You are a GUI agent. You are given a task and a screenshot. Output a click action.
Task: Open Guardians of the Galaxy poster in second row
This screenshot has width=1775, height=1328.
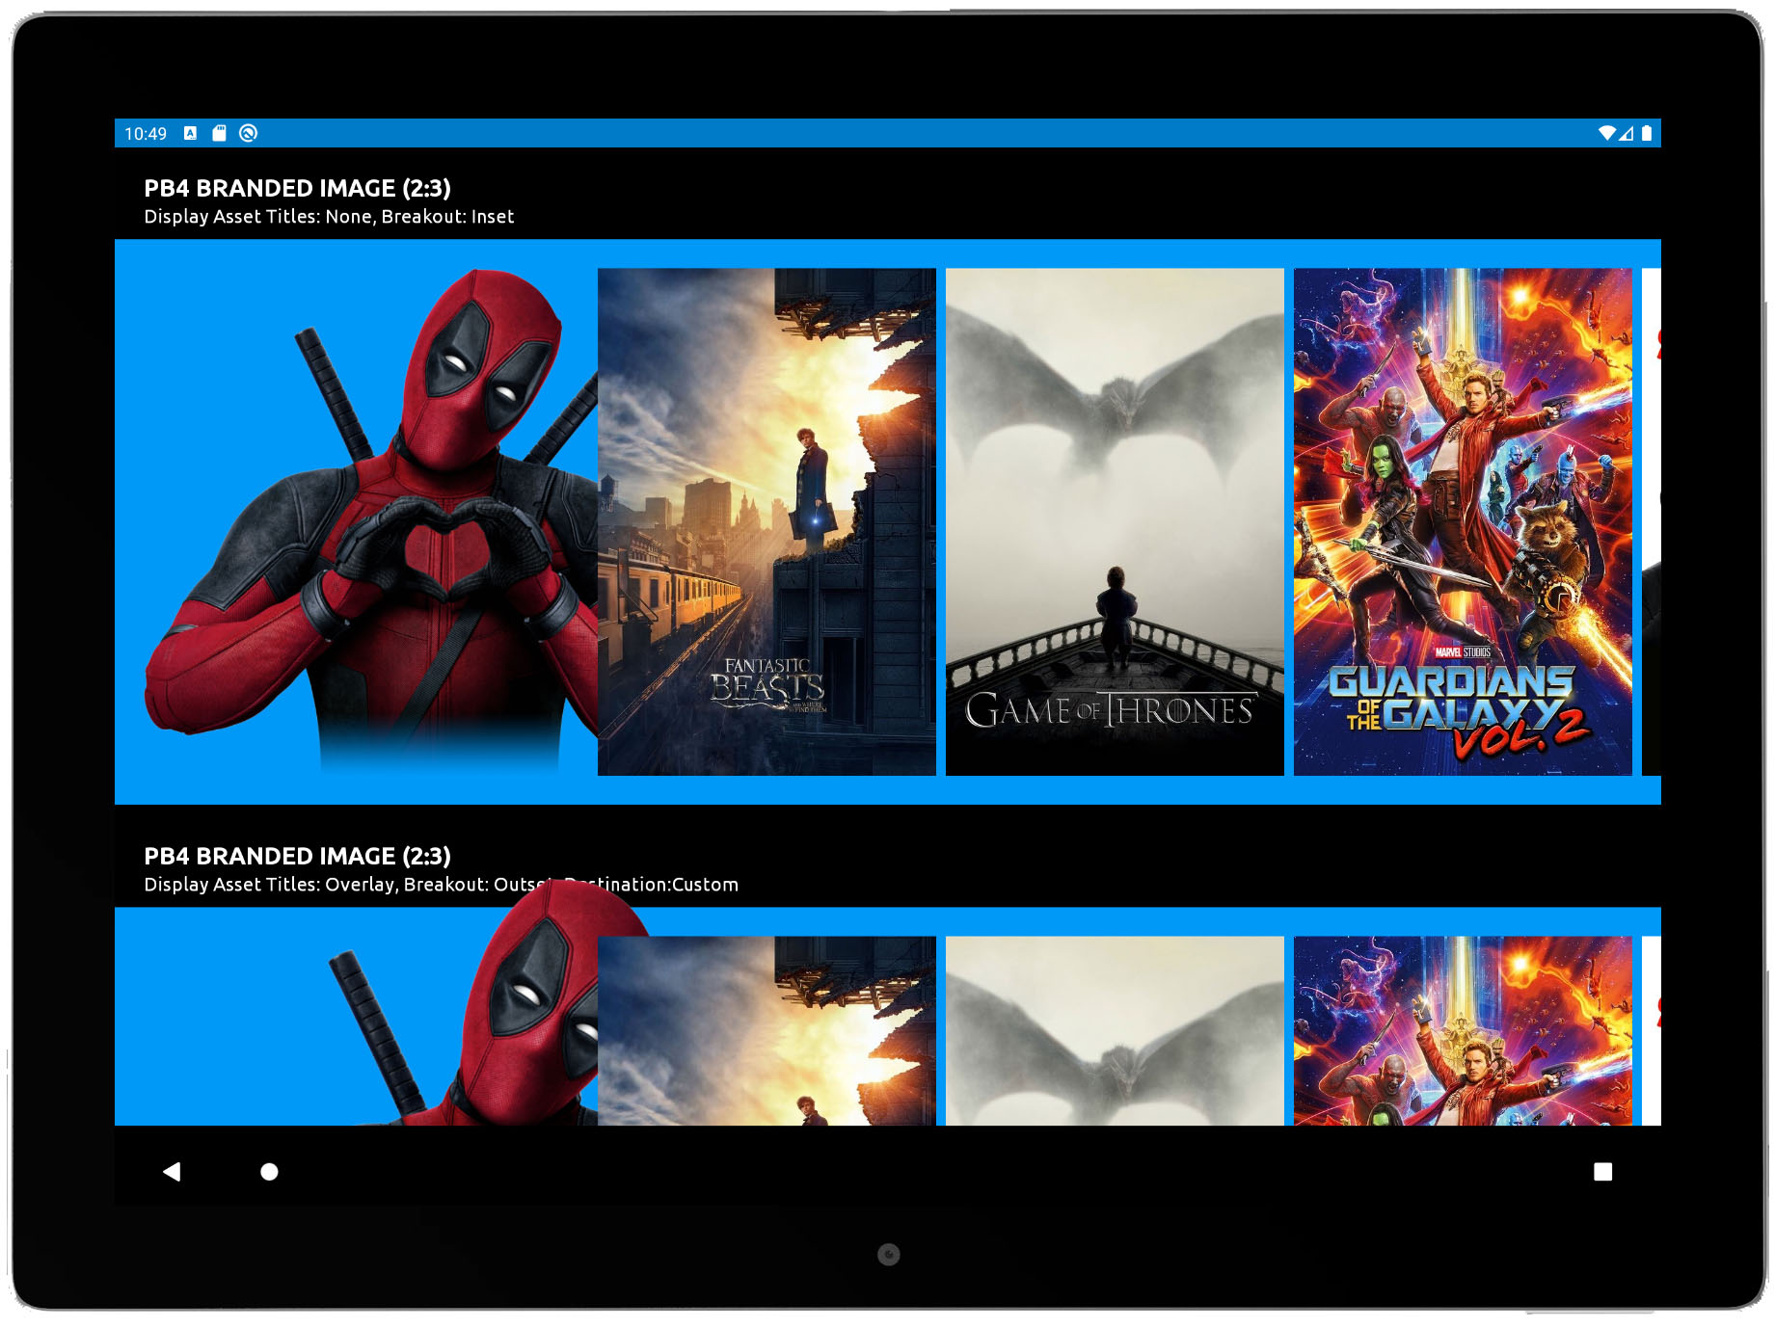(x=1463, y=1030)
